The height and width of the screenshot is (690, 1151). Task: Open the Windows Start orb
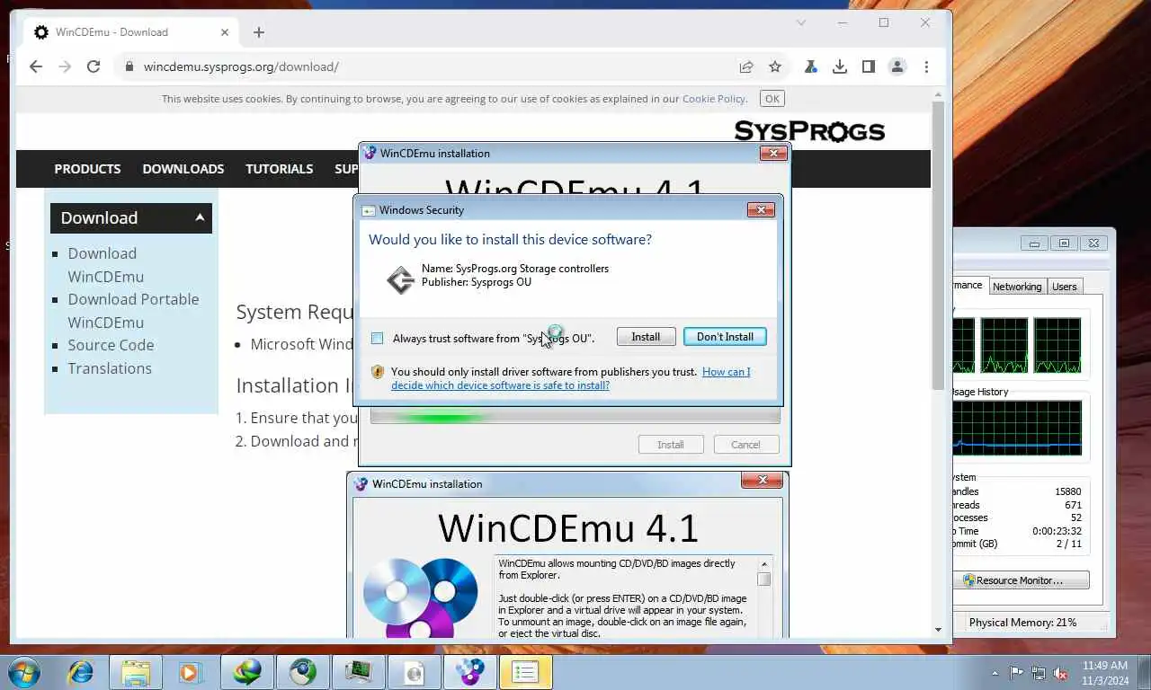(24, 672)
